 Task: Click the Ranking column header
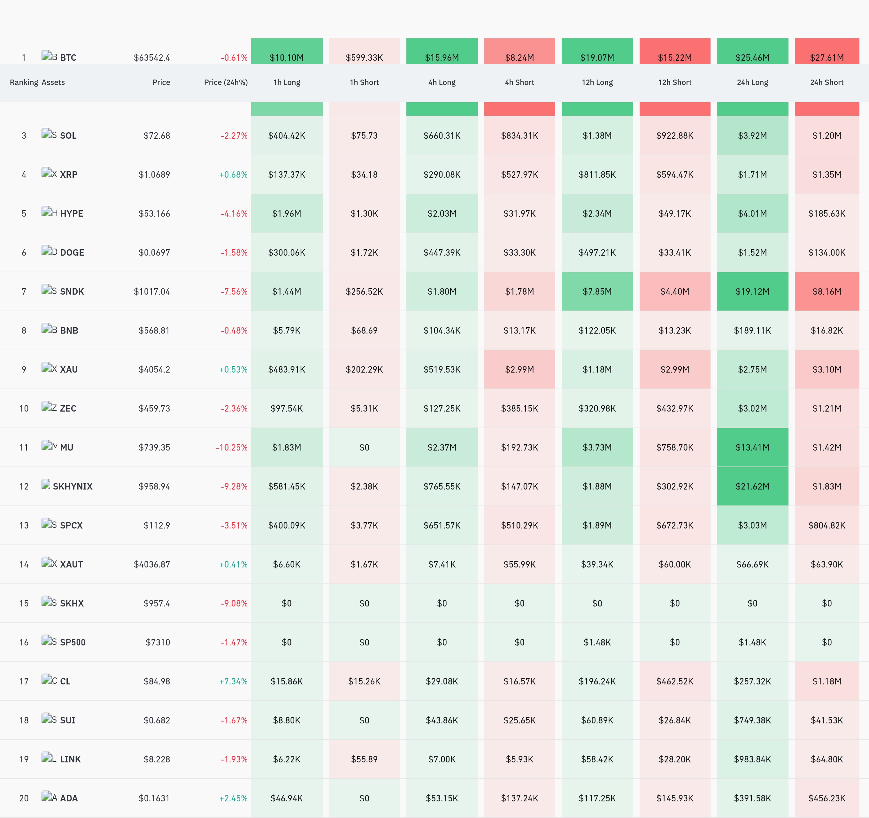tap(24, 82)
